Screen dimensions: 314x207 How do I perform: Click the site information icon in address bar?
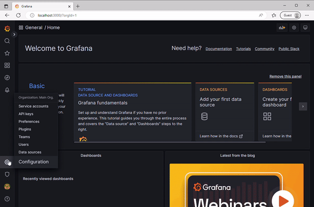tap(32, 15)
